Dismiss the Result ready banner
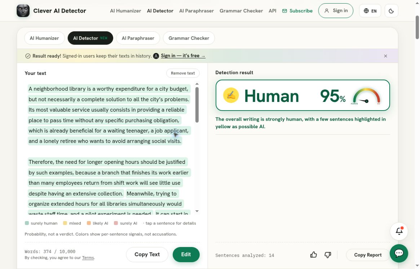Screen dimensions: 420x269 385,56
